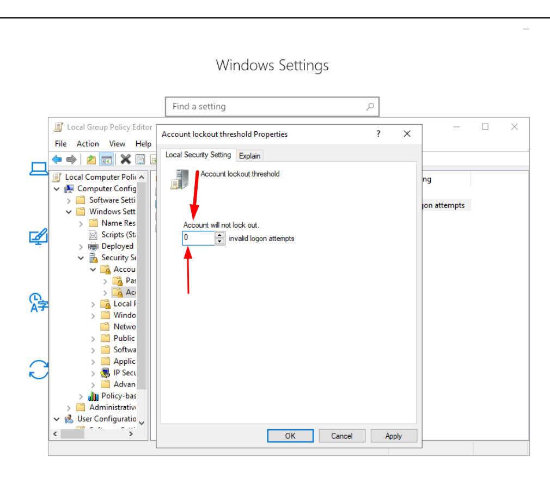Increase invalid logon attempts with up spinner
Screen dimensions: 550x477
click(x=219, y=235)
